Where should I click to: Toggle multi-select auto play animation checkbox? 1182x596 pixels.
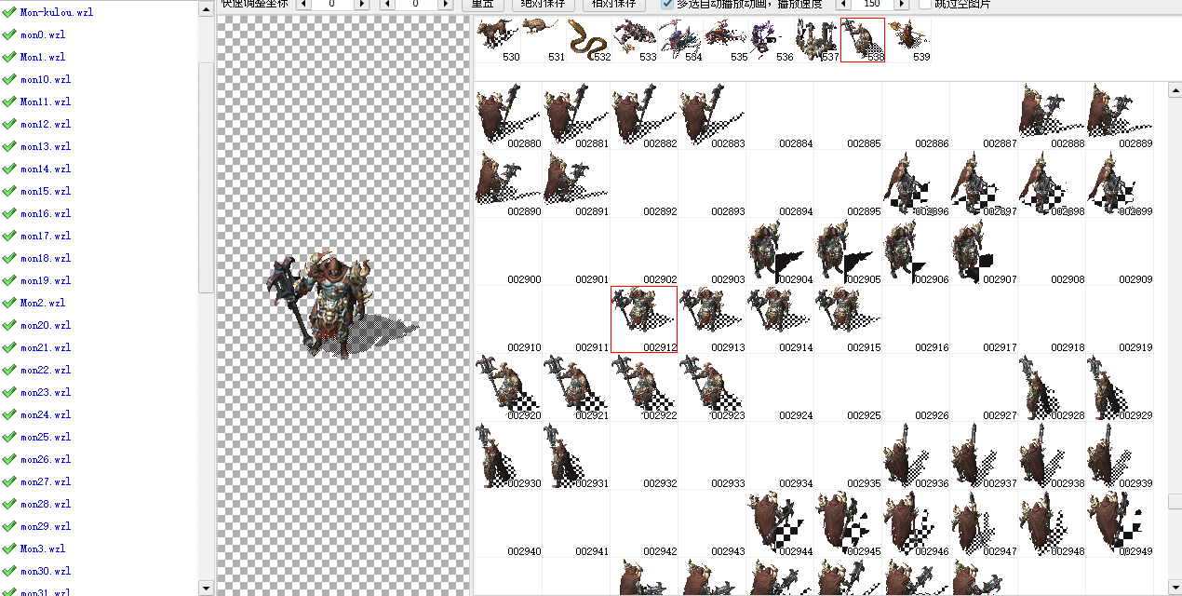(667, 4)
